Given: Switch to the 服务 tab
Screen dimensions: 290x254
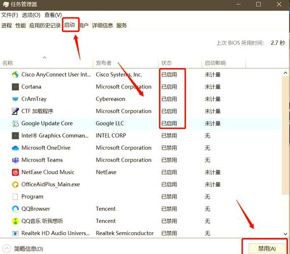Looking at the screenshot, I should coord(121,25).
